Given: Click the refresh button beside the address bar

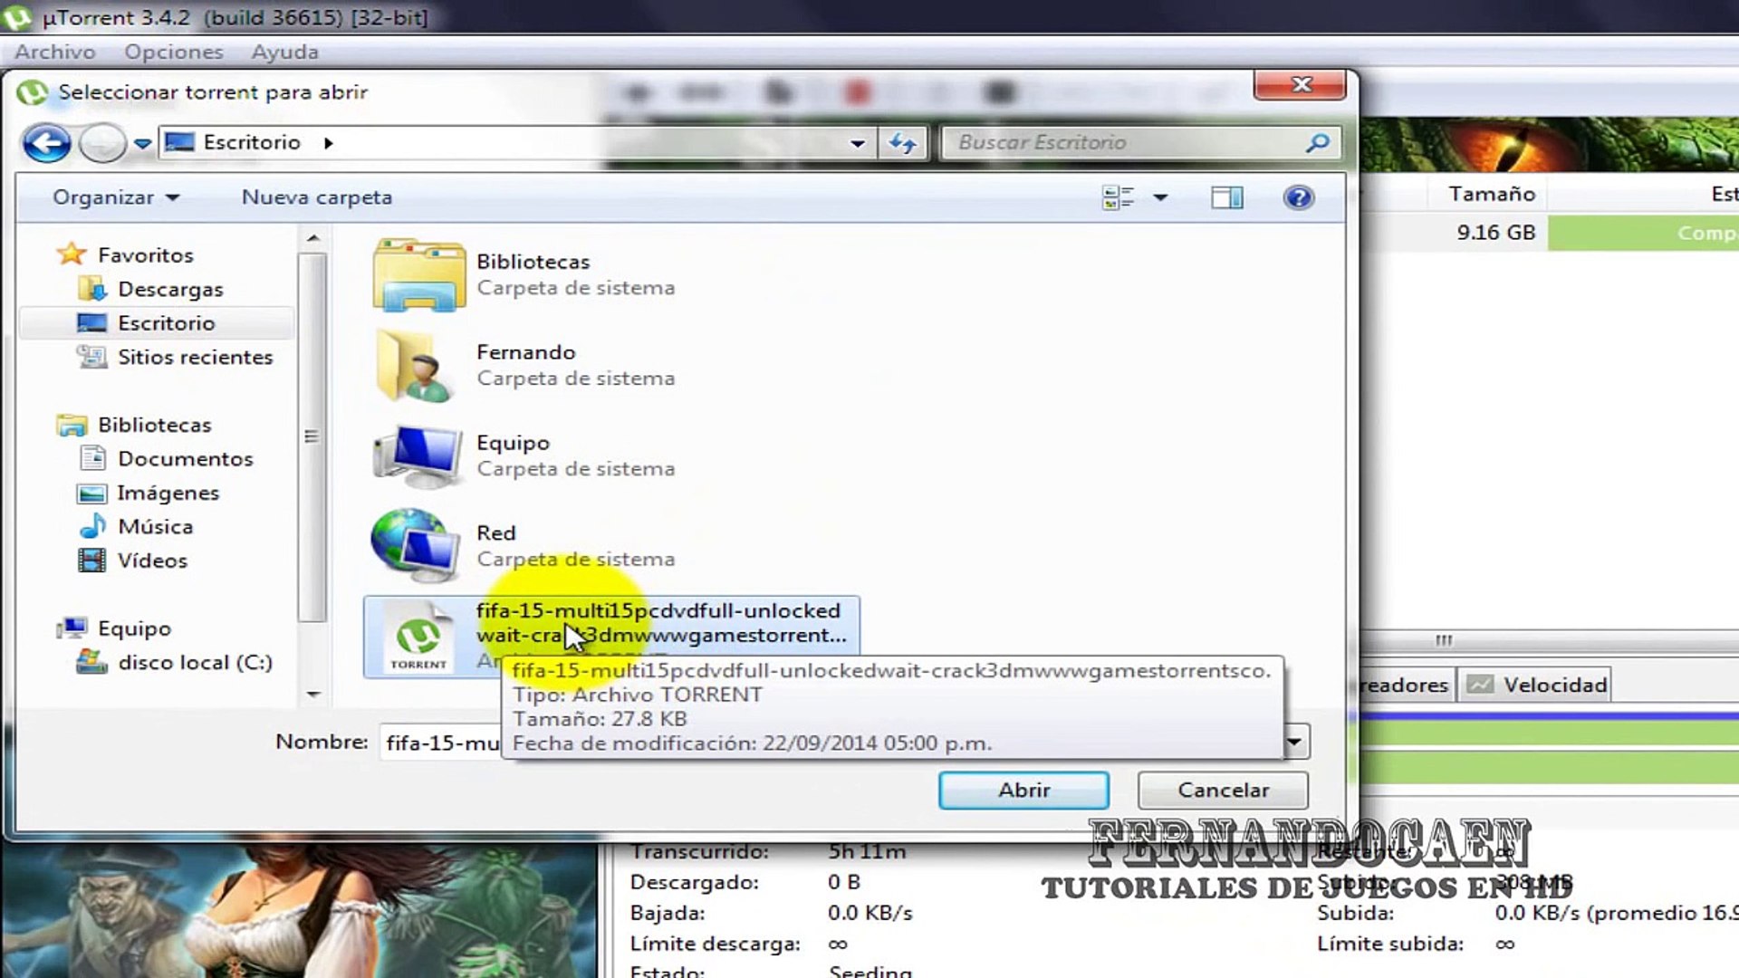Looking at the screenshot, I should (902, 143).
